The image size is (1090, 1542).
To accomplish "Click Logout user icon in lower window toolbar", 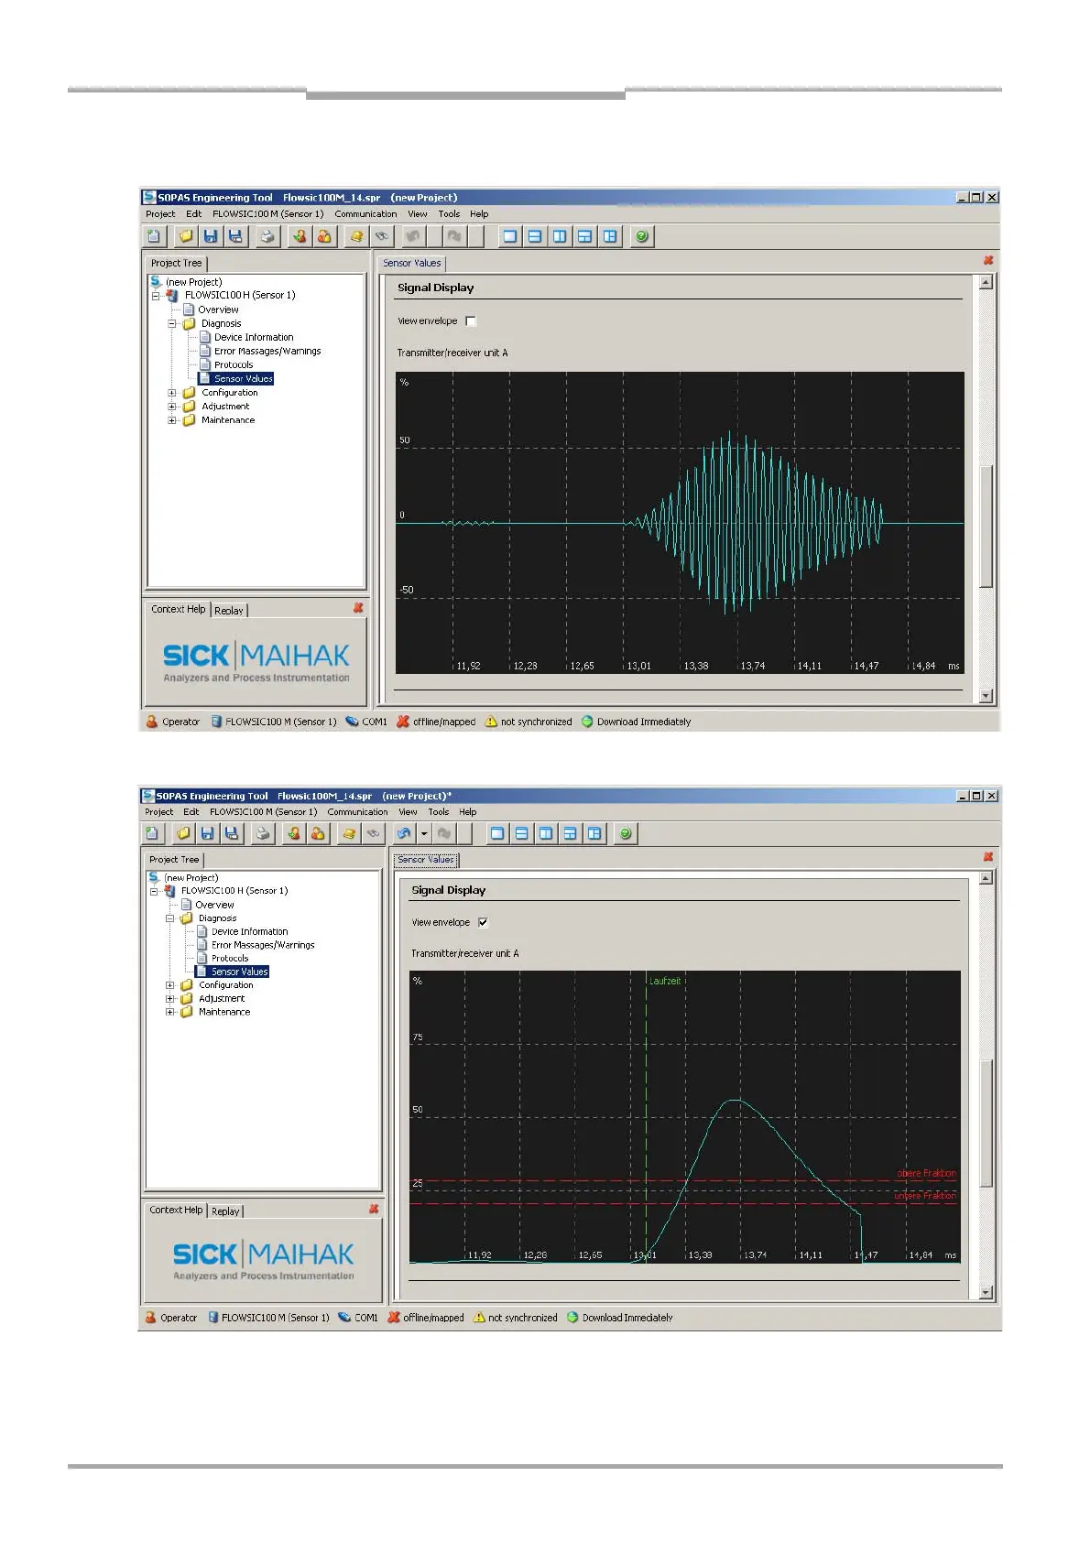I will [318, 833].
